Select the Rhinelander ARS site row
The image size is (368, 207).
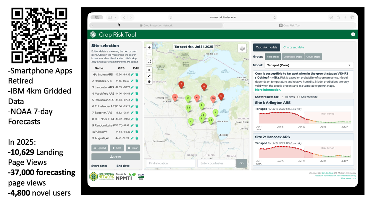coord(116,106)
